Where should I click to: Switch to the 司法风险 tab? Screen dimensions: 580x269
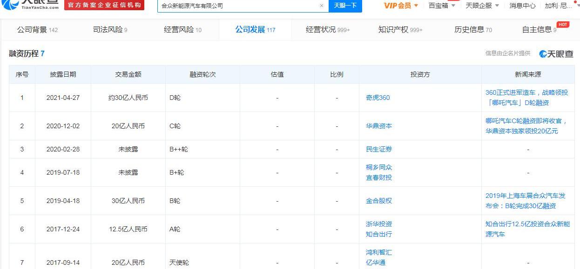click(x=110, y=30)
